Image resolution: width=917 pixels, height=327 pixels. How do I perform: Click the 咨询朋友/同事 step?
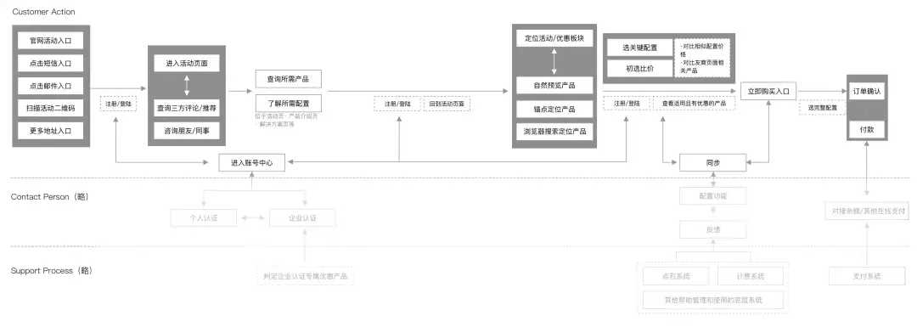click(x=187, y=131)
